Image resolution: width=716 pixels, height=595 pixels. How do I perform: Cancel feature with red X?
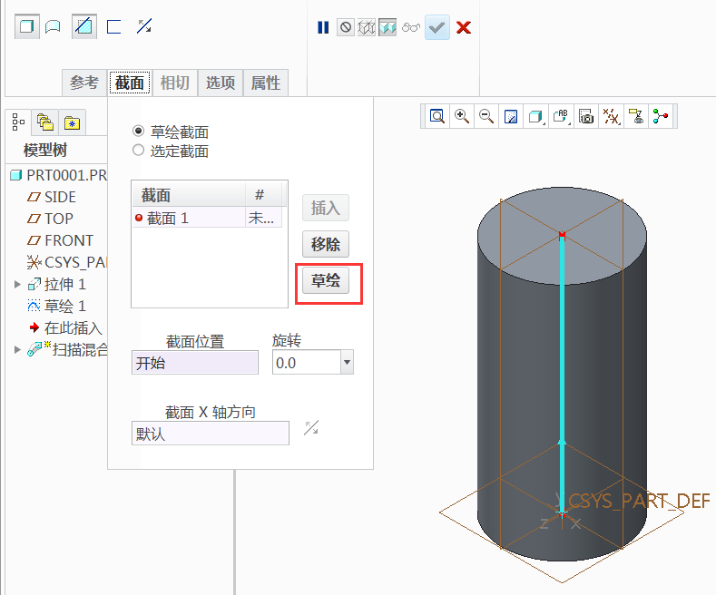pos(464,27)
